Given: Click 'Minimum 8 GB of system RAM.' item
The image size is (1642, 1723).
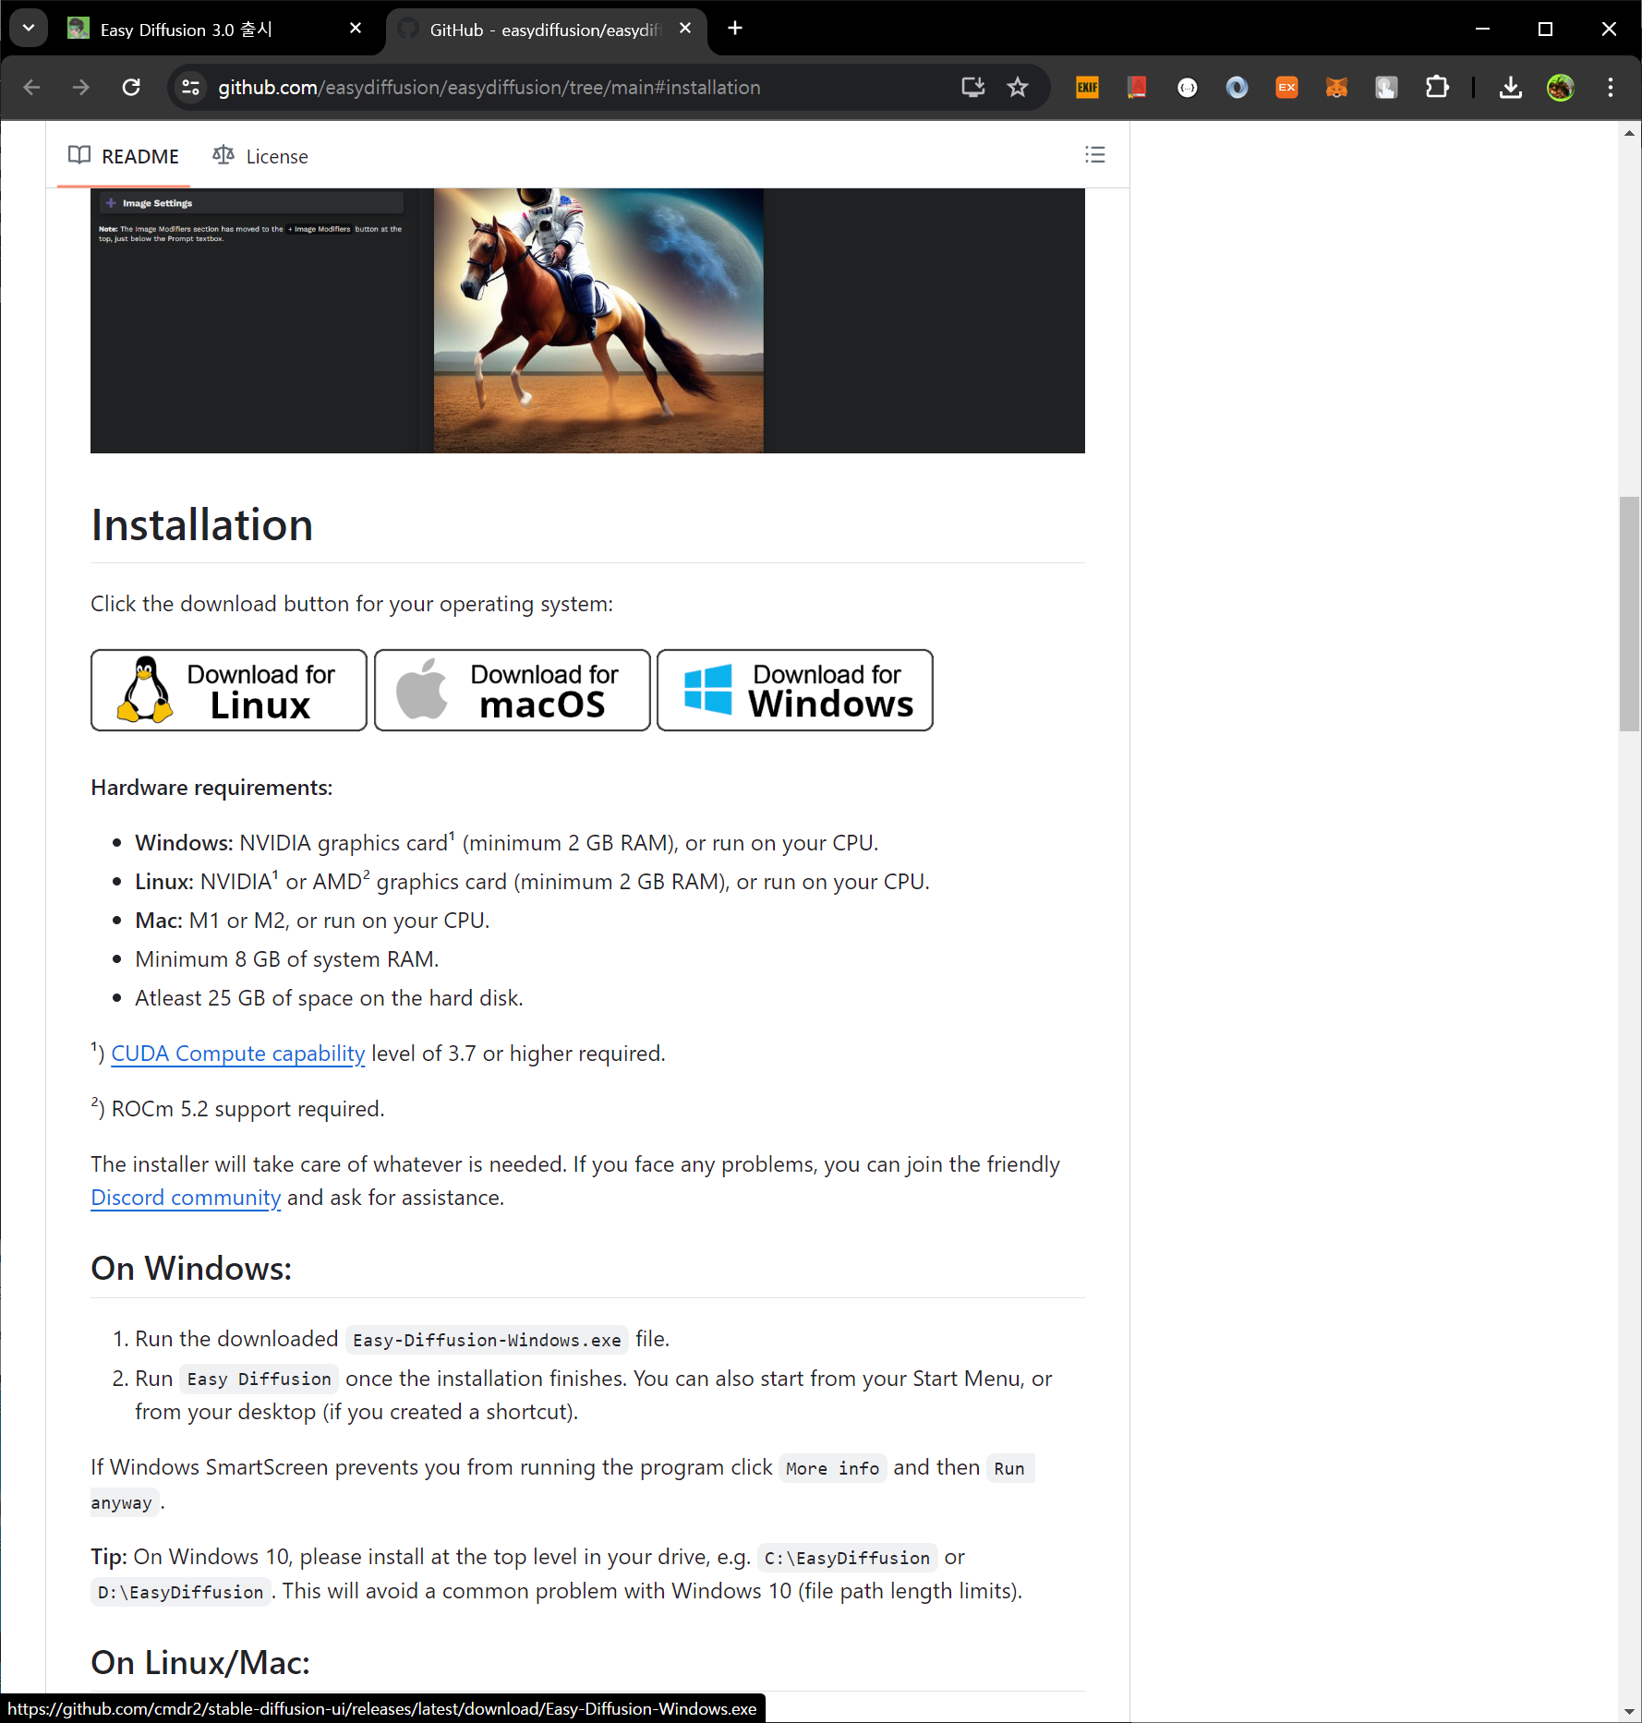Looking at the screenshot, I should tap(286, 959).
